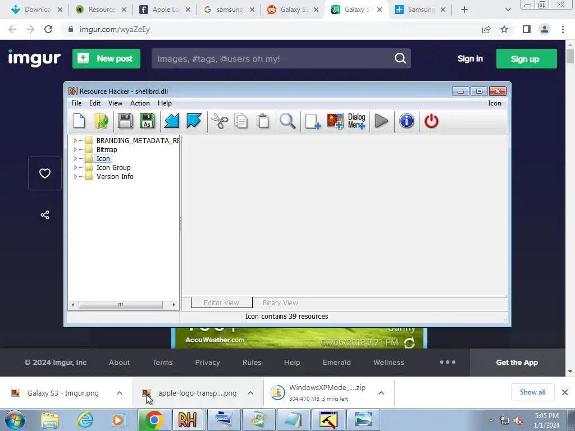Click the share icon below the heart

(45, 215)
